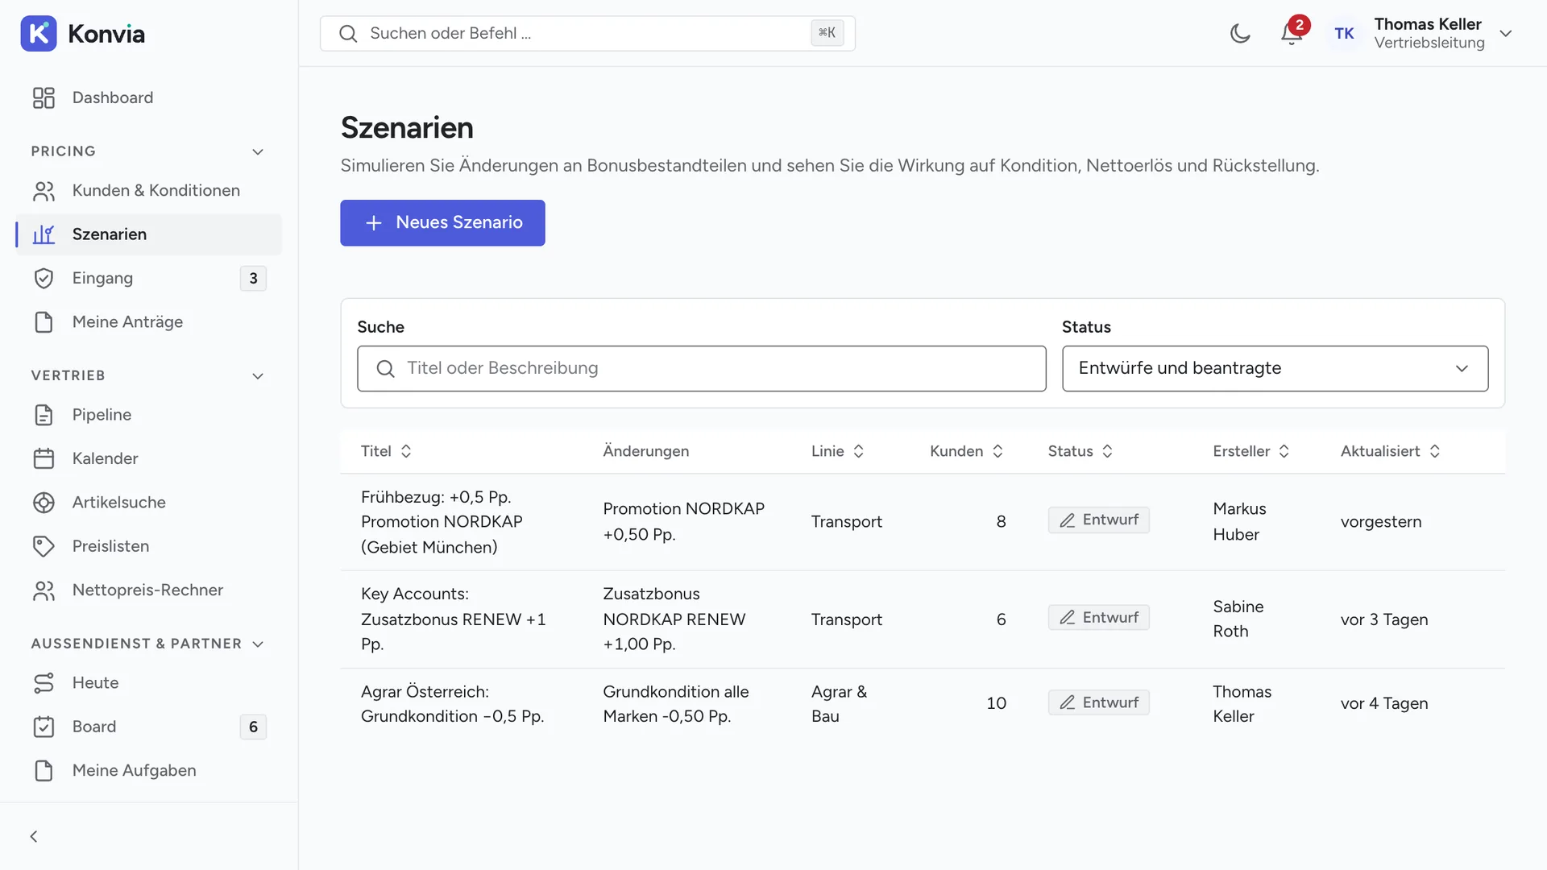Screen dimensions: 1547x870
Task: Click the Board badge count 6
Action: (253, 727)
